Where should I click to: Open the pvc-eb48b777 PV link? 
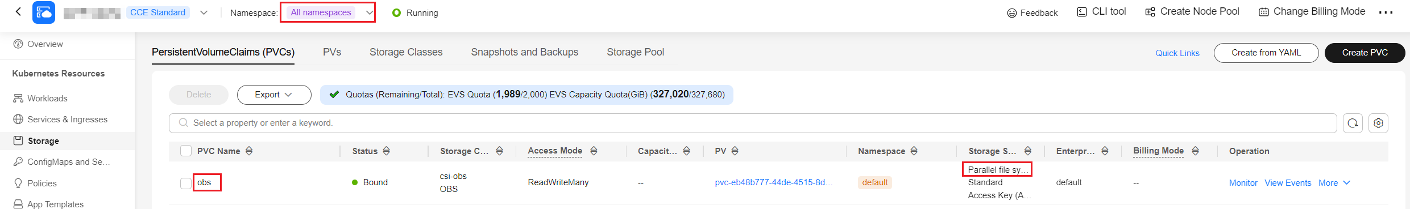[773, 182]
